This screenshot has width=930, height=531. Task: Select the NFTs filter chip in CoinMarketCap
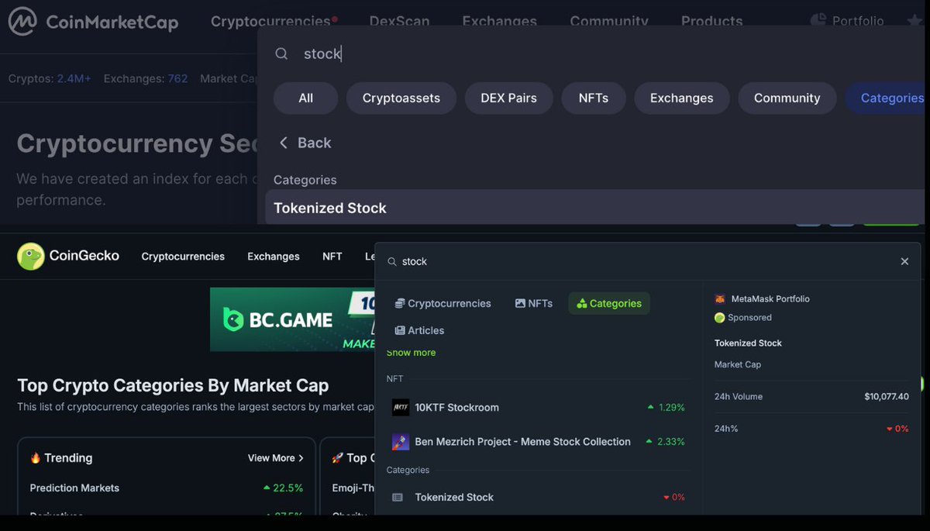[x=594, y=98]
